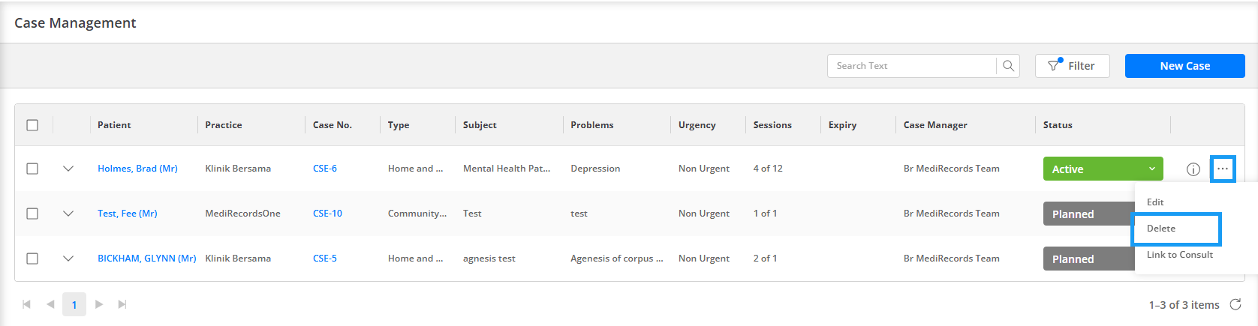
Task: Open patient link BICKHAM, GLYNN (Mr)
Action: (x=146, y=259)
